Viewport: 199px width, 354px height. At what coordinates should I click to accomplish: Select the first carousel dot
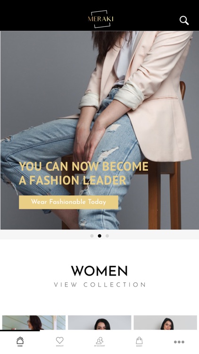92,236
